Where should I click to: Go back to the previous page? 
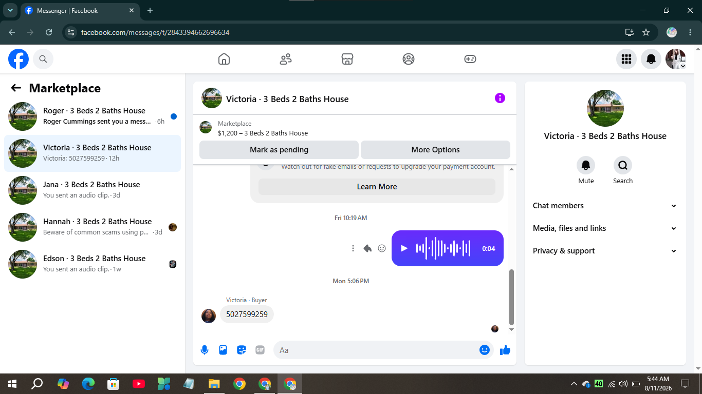point(12,32)
